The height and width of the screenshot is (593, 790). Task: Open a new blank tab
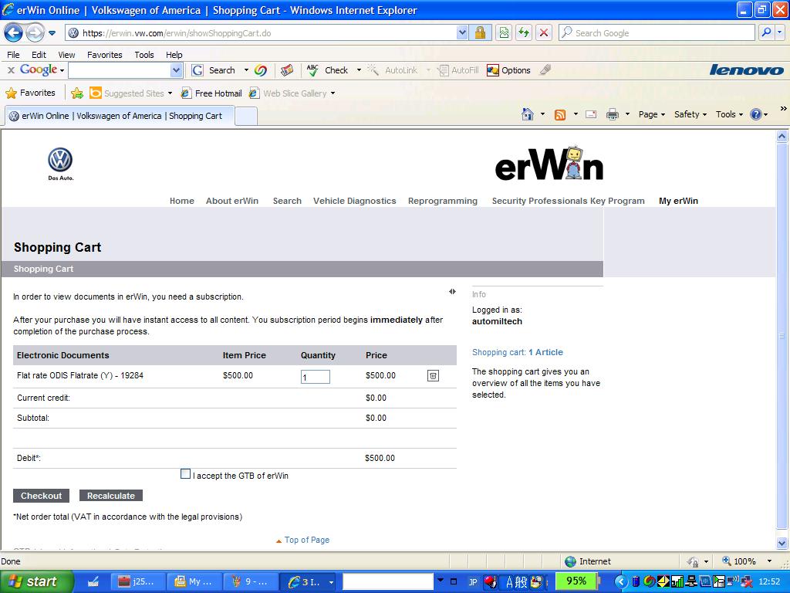246,117
